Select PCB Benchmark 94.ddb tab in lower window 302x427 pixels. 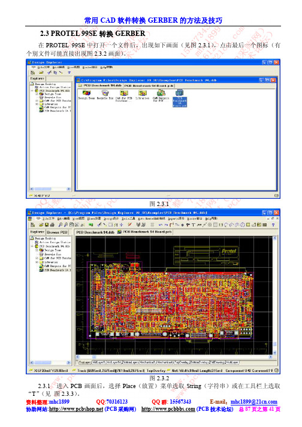coord(95,232)
